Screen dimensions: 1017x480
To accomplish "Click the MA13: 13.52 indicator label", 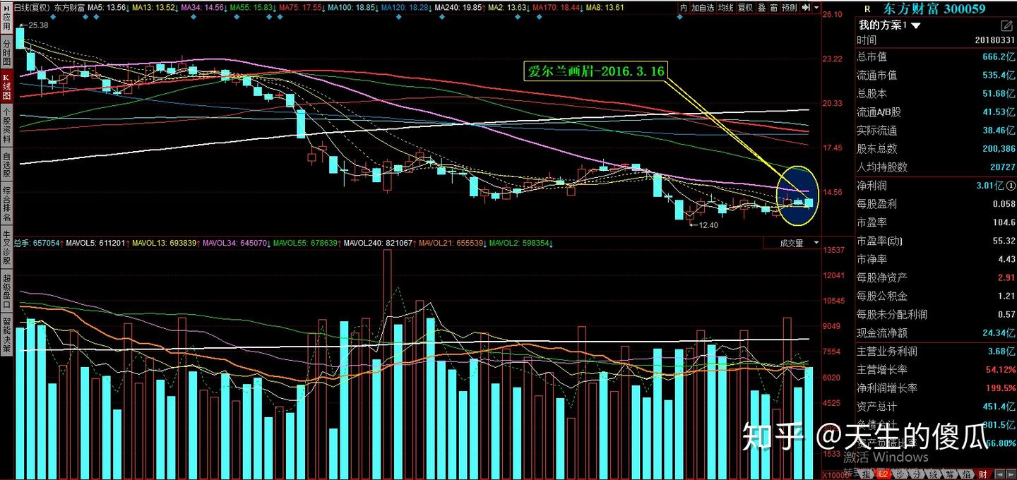I will pyautogui.click(x=157, y=7).
